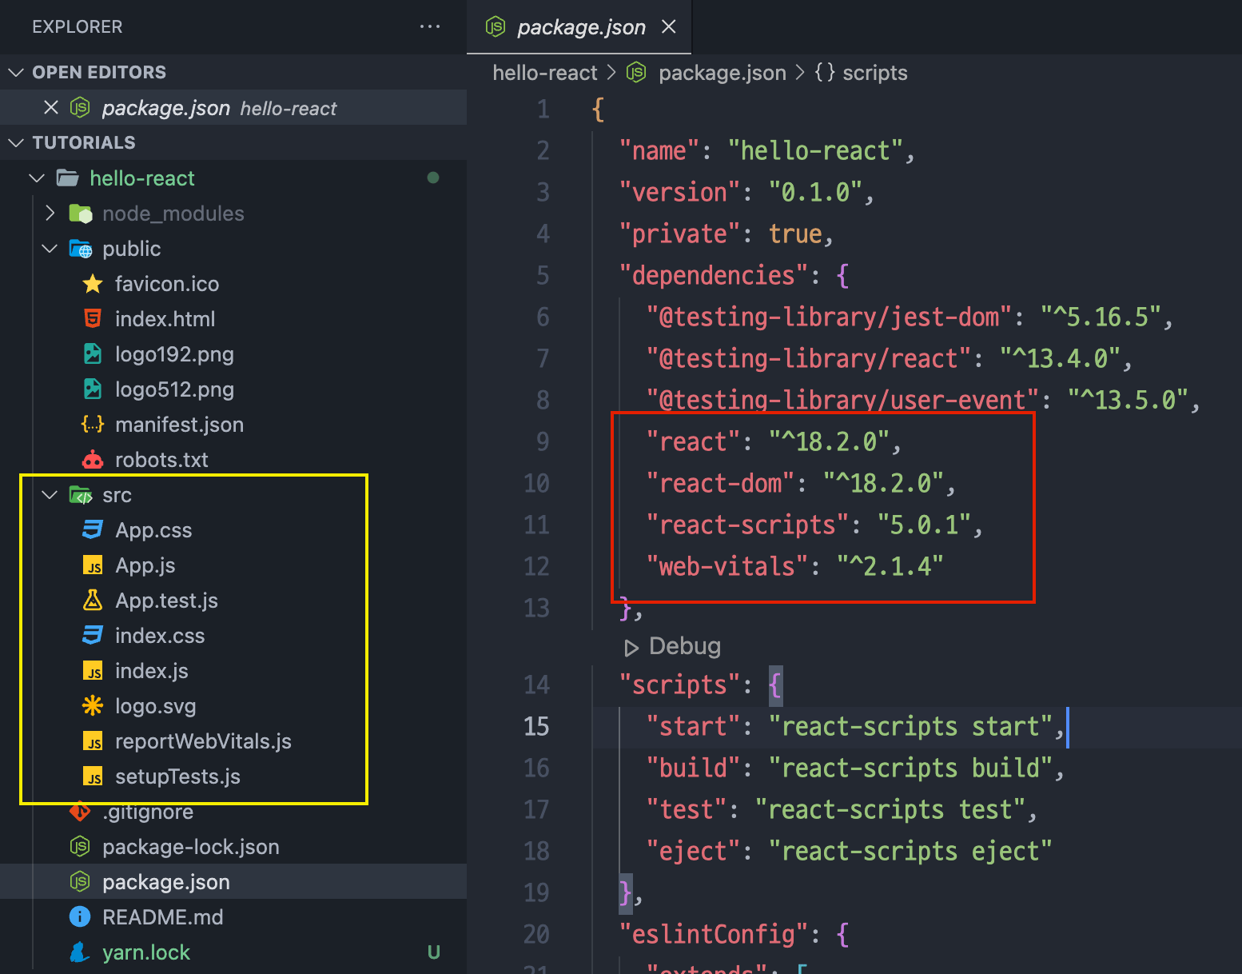This screenshot has width=1242, height=974.
Task: Open the Explorer more actions ellipsis menu
Action: (x=430, y=26)
